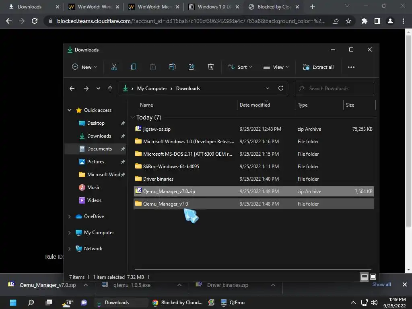Show hidden system tray icons
This screenshot has height=309, width=412.
point(353,303)
